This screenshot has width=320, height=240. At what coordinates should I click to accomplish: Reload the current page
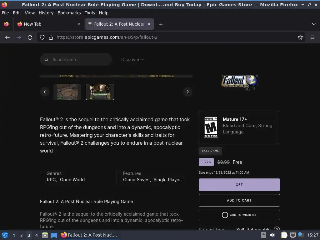point(30,37)
